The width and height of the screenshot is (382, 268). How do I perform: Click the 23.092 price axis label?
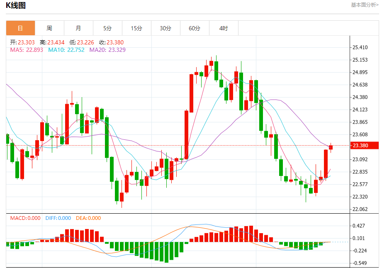[360, 159]
